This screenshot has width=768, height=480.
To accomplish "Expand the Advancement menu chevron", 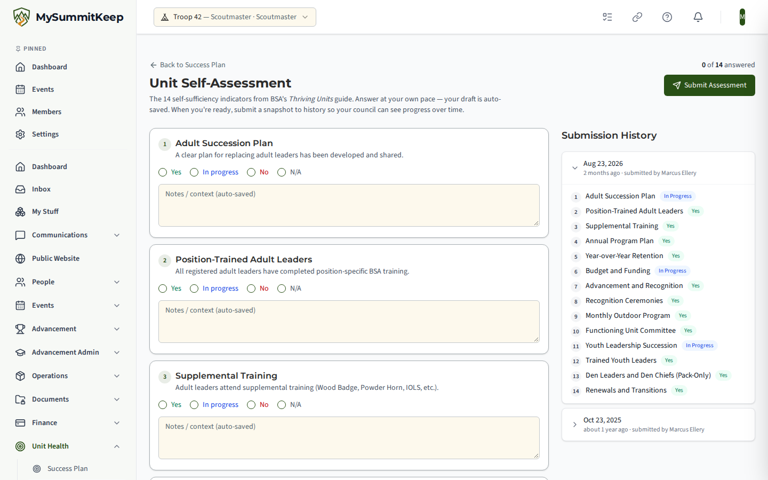I will [x=117, y=329].
